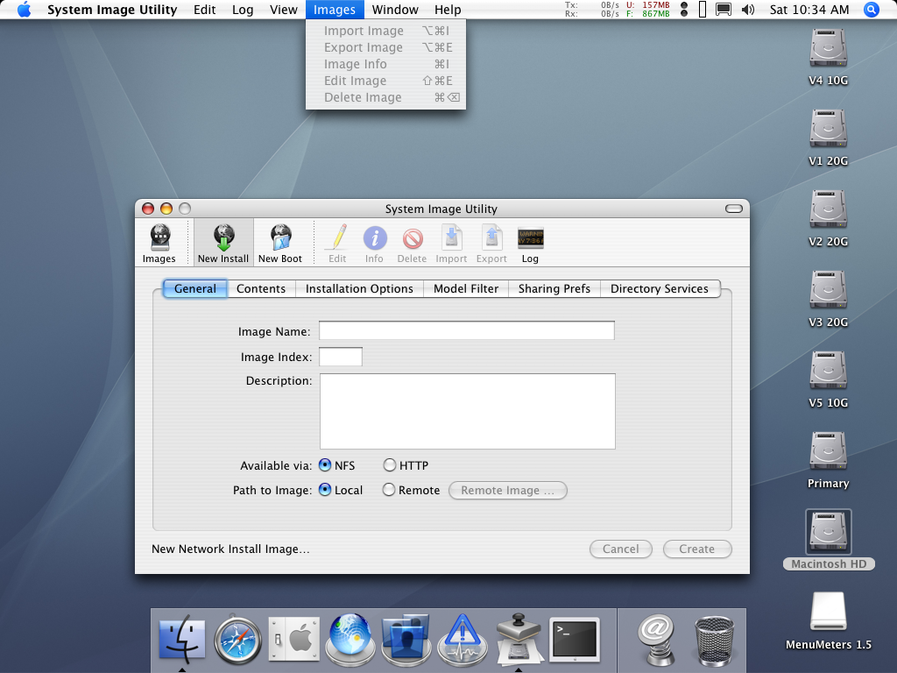
Task: Switch to the Directory Services tab
Action: [x=660, y=288]
